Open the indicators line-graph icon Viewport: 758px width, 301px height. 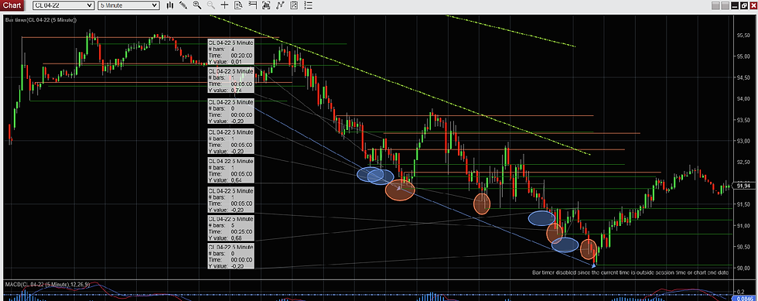[280, 5]
